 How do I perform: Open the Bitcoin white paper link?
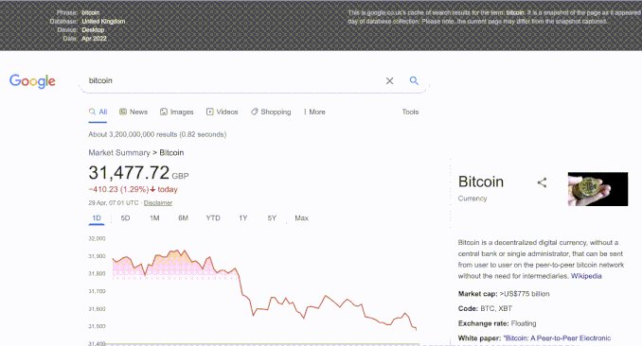point(557,338)
